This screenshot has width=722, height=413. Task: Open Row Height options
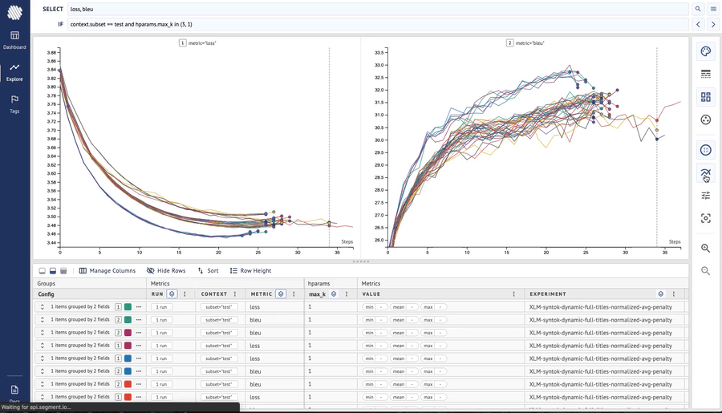tap(251, 271)
